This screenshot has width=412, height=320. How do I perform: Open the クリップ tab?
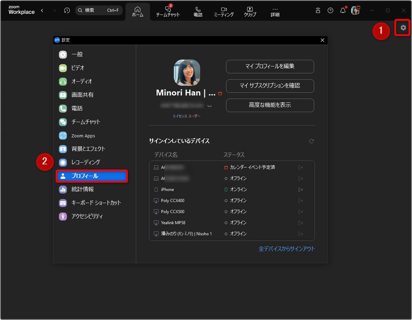click(x=250, y=12)
